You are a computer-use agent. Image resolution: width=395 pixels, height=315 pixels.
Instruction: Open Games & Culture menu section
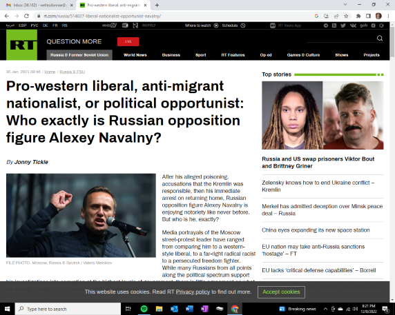(303, 55)
